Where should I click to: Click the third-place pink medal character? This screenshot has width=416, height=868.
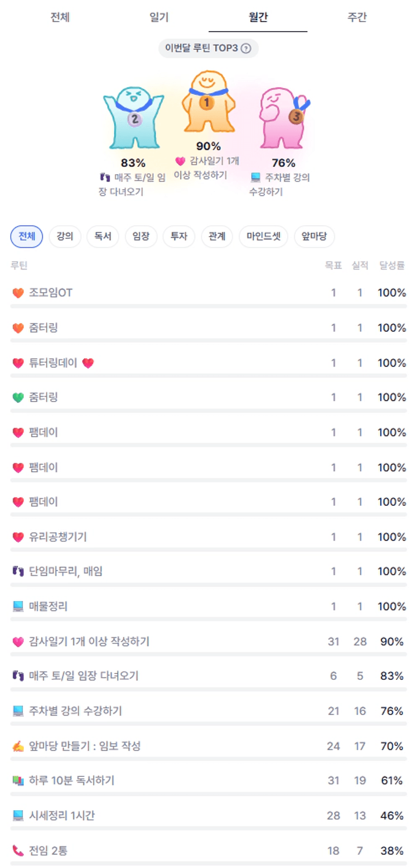283,118
